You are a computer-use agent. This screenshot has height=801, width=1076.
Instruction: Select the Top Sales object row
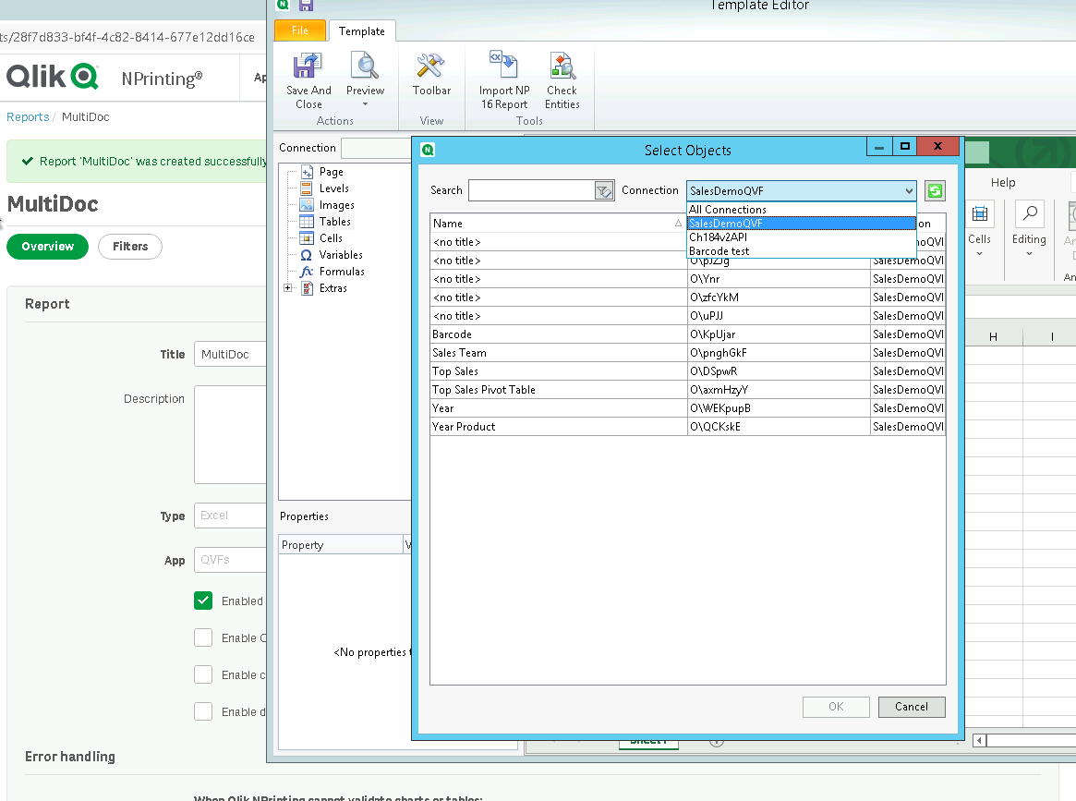[687, 371]
